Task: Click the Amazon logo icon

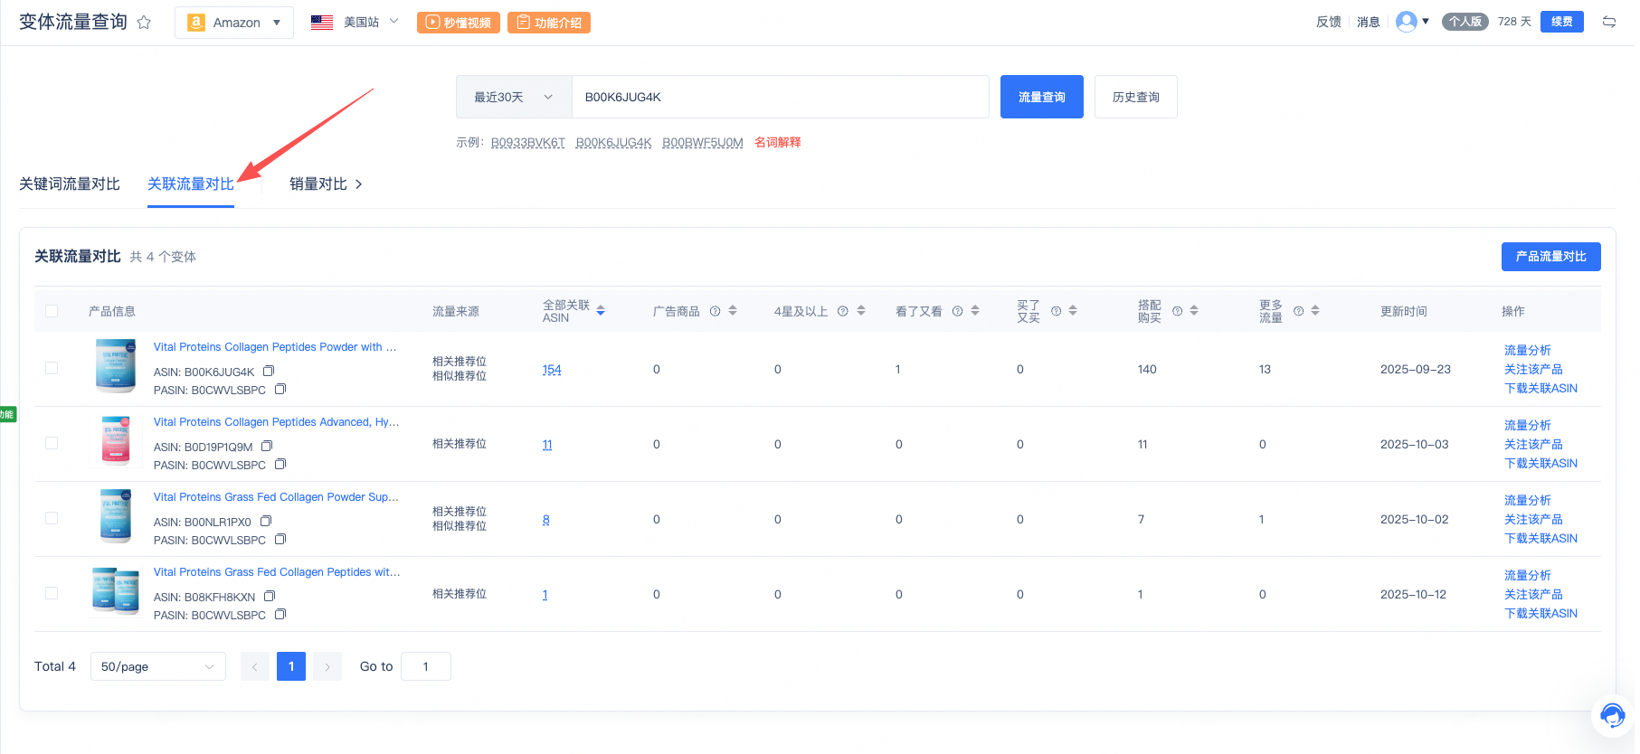Action: click(196, 23)
